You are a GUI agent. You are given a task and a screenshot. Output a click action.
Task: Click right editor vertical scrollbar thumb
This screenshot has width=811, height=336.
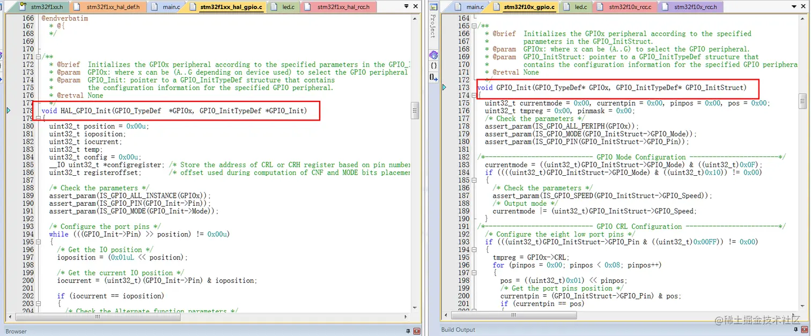tap(803, 101)
